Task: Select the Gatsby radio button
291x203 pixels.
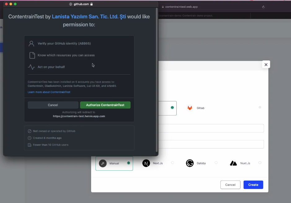Action: (x=216, y=163)
